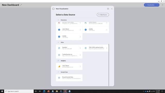Open options menu for partially hidden top-left datastore
The width and height of the screenshot is (165, 93).
click(x=80, y=23)
